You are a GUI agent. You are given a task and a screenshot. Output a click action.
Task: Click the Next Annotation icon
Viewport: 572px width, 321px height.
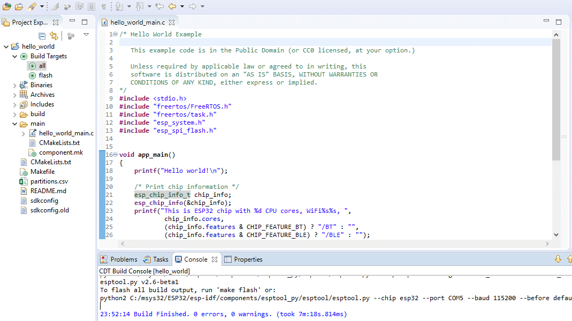tap(119, 6)
